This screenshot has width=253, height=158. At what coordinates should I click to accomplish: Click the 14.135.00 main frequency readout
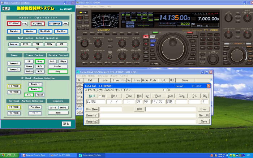(175, 18)
